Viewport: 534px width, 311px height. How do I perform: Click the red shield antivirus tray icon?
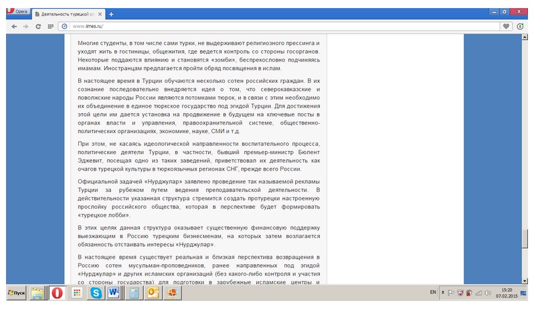(460, 293)
